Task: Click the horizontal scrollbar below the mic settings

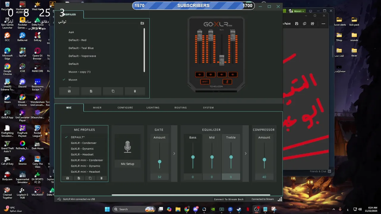Action: coord(191,195)
